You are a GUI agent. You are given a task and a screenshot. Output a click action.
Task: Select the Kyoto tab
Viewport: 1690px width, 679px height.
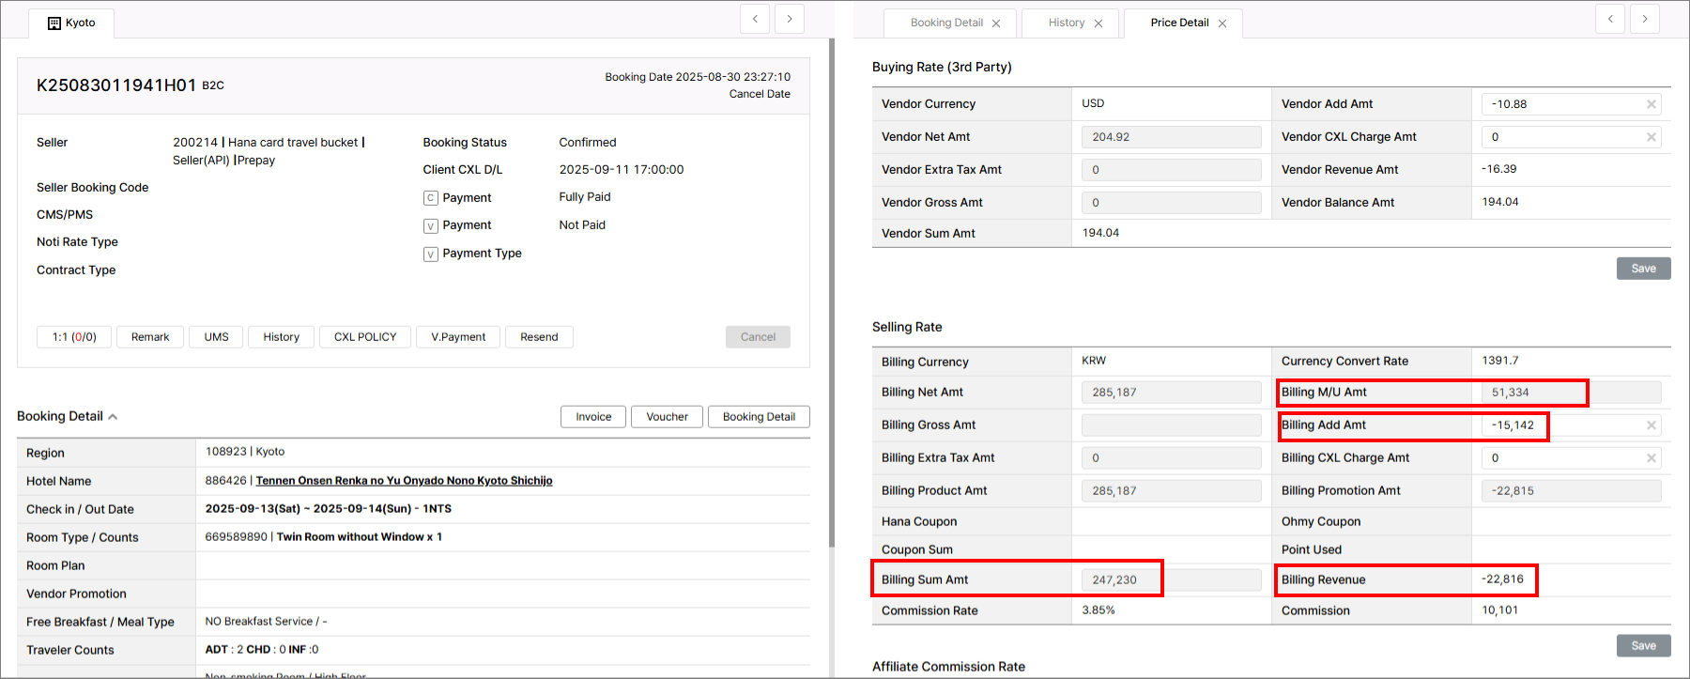click(71, 23)
